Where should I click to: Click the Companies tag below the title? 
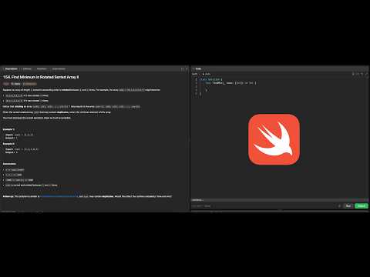30,84
